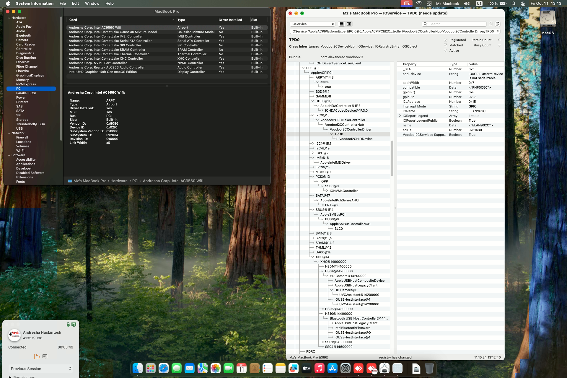Click the green lock security icon in AnyDesk
The height and width of the screenshot is (378, 567).
pos(68,325)
